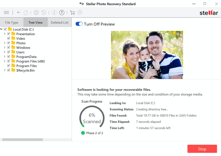
Task: Click the 'Total 19.77 GB in 30810 Files' text
Action: (156, 116)
